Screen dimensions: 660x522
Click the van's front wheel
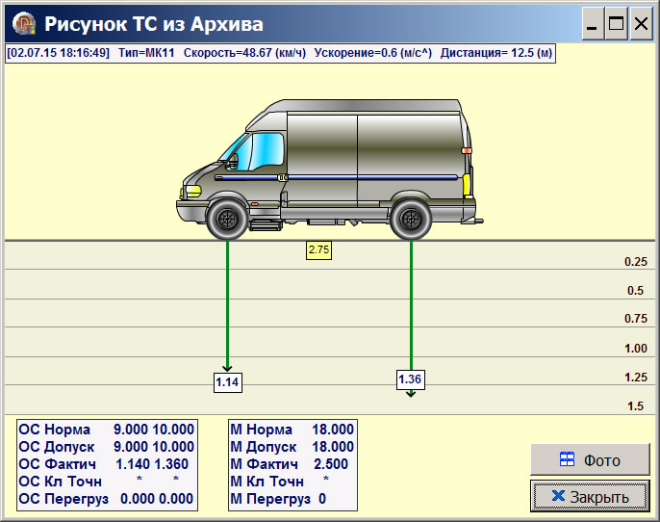(226, 218)
